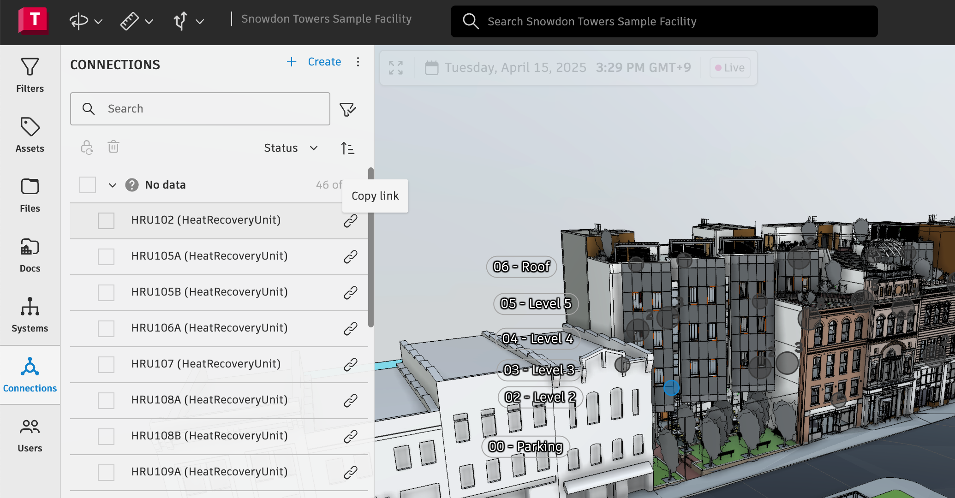This screenshot has width=955, height=498.
Task: Tick the HRU107 row checkbox
Action: (106, 365)
